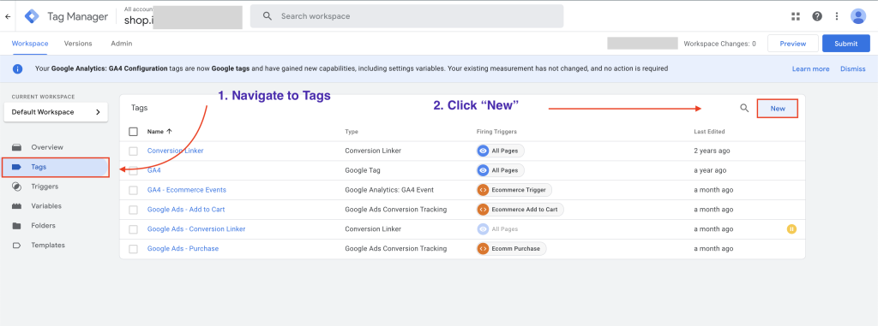Click the search icon in Tags panel
Screen dimensions: 878x326
pyautogui.click(x=744, y=108)
